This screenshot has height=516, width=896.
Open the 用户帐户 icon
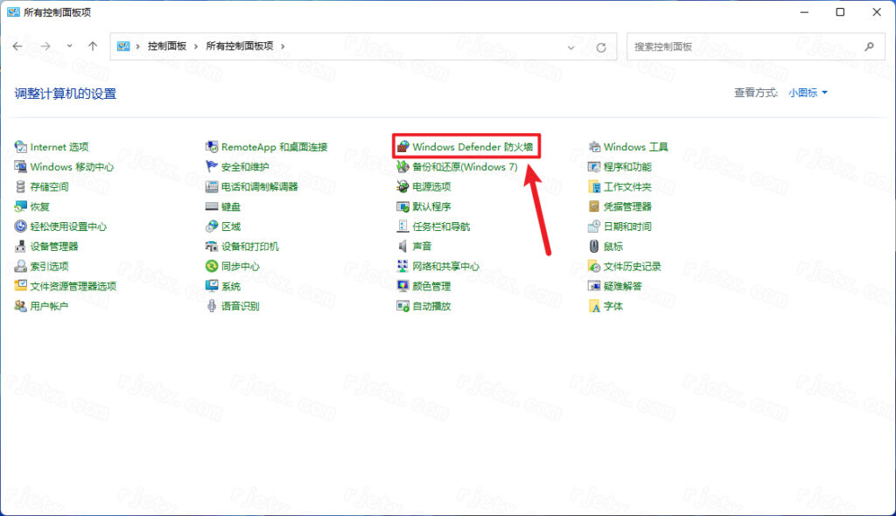(x=21, y=306)
